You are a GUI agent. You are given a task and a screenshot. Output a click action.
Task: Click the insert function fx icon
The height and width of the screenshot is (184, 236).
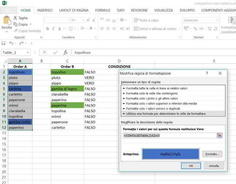pos(65,53)
